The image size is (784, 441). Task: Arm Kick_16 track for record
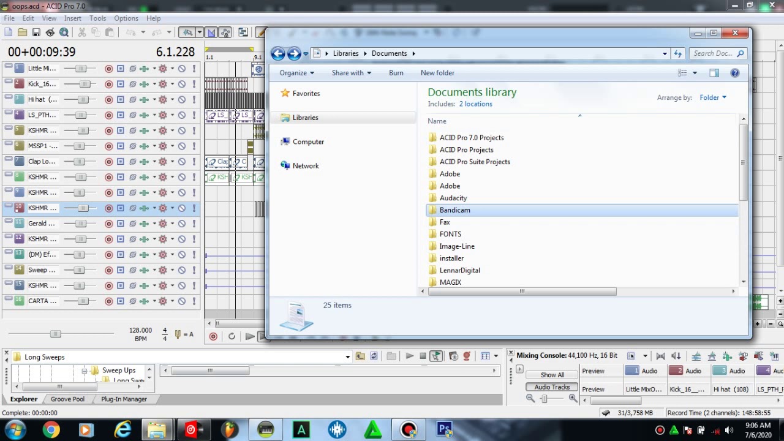click(108, 84)
